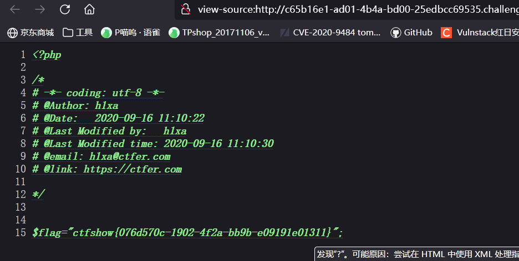Click the '@Author: h1xa' comment line
Image resolution: width=519 pixels, height=261 pixels.
click(x=75, y=106)
